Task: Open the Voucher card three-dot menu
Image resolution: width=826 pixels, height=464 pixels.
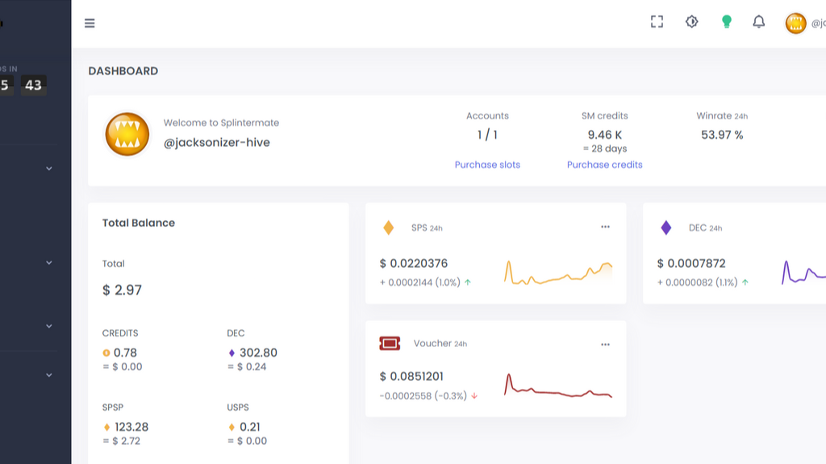Action: click(605, 345)
